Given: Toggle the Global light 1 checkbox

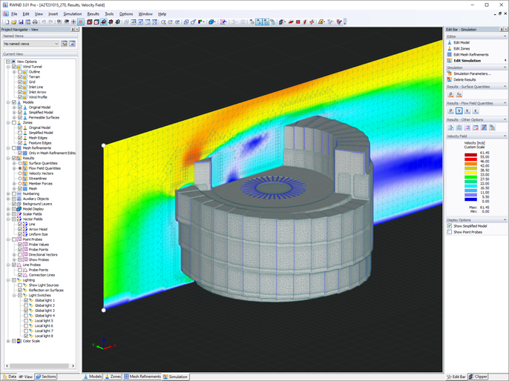Looking at the screenshot, I should point(26,301).
